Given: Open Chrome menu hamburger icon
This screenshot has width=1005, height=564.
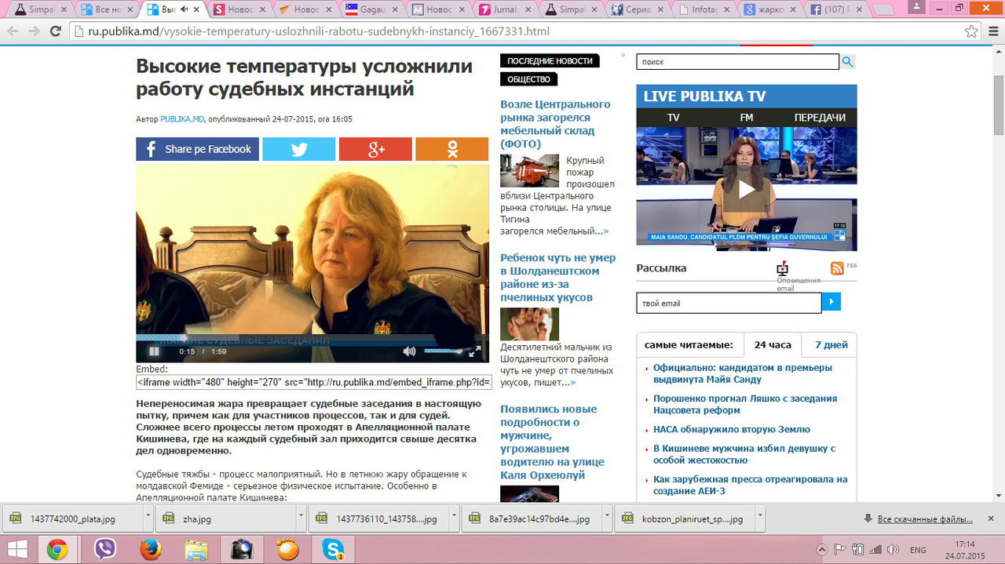Looking at the screenshot, I should click(x=992, y=31).
